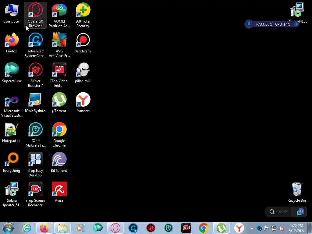312x234 pixels.
Task: Launch Google Chrome from the taskbar
Action: [x=204, y=228]
